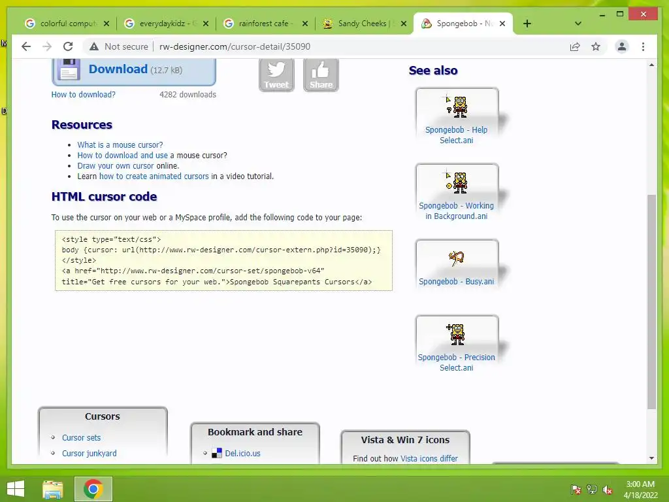Open the How to download? link
Image resolution: width=669 pixels, height=502 pixels.
click(x=83, y=94)
